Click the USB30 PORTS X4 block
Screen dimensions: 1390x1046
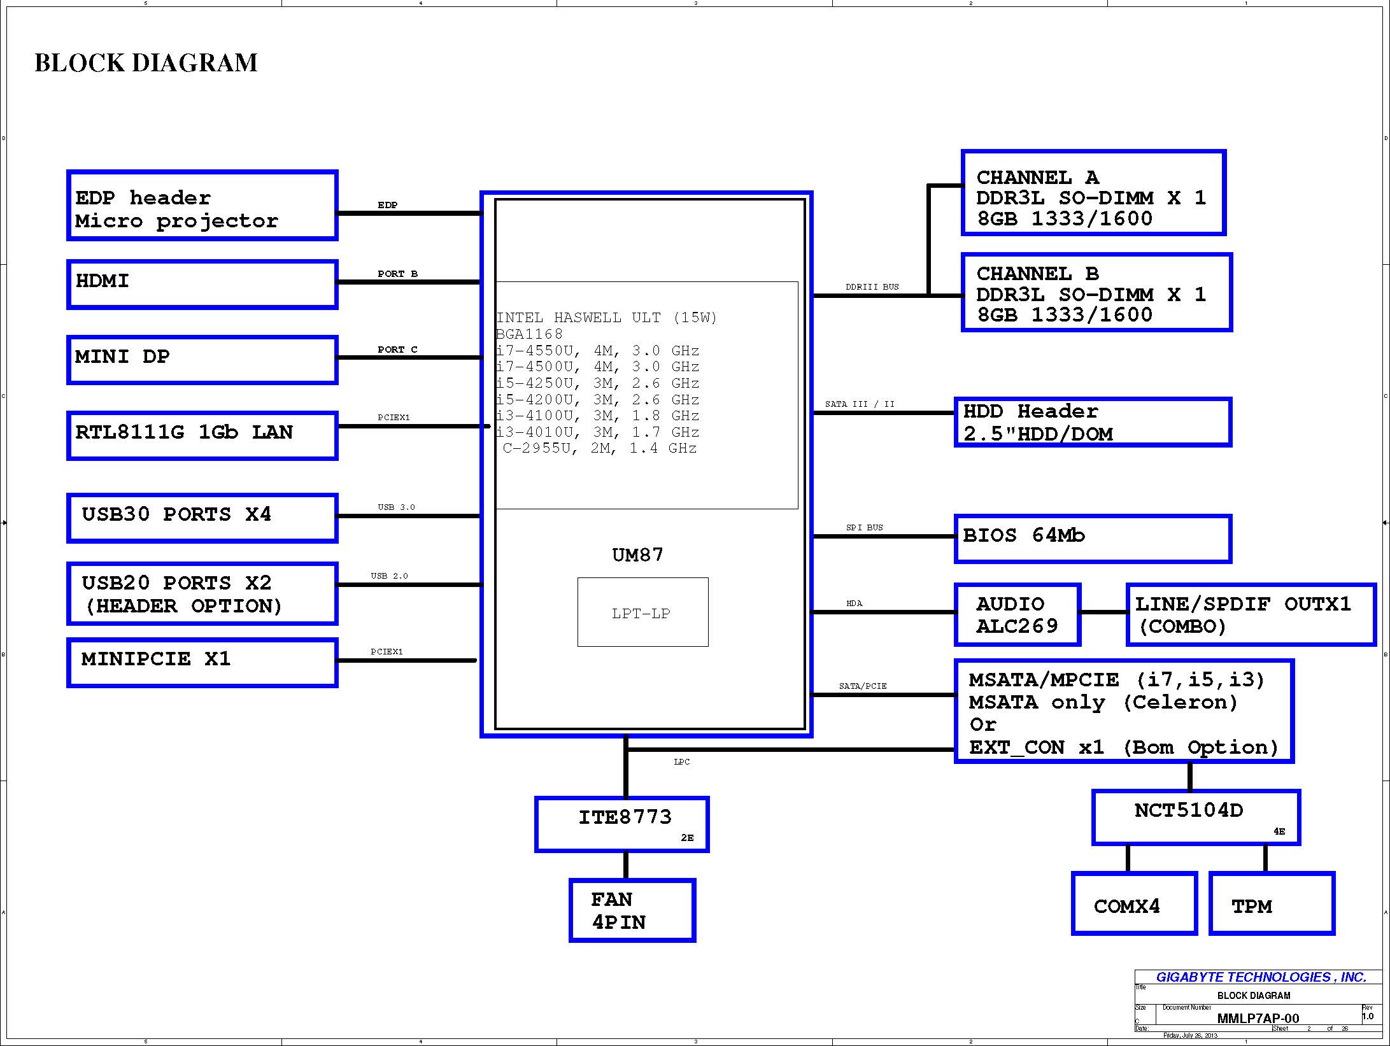coord(202,518)
